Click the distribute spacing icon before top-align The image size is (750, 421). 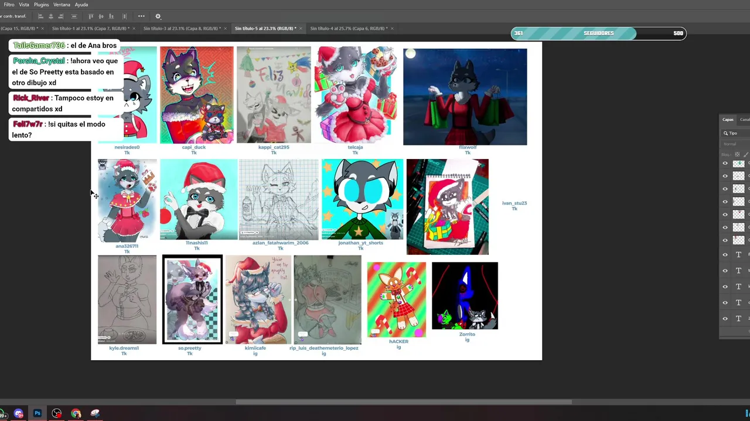click(x=74, y=16)
